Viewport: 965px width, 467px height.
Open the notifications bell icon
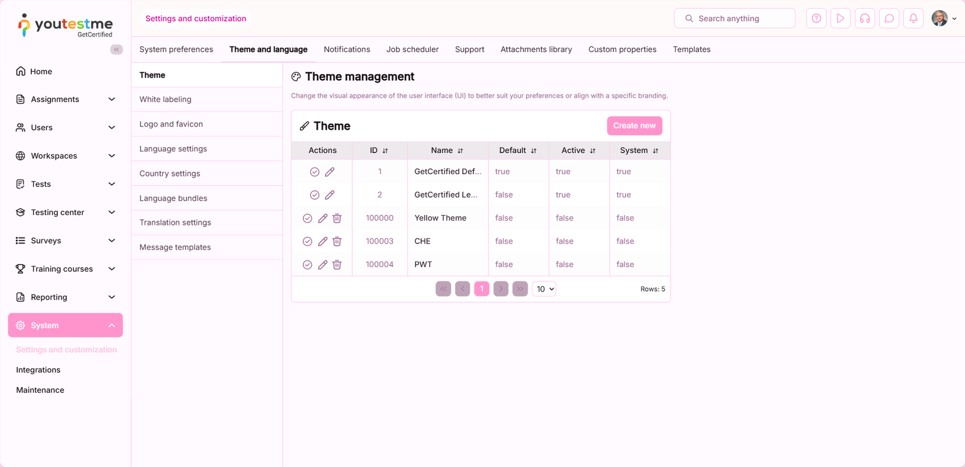913,19
